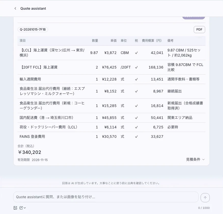Click tax checkmark for FAINS 登録費用 row
Screen dimensions: 223x214
pos(136,137)
